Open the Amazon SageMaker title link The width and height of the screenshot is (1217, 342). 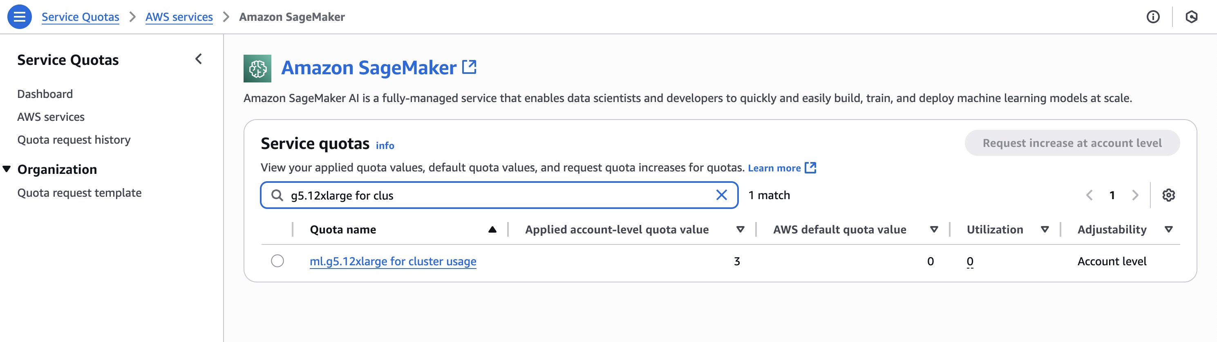369,68
